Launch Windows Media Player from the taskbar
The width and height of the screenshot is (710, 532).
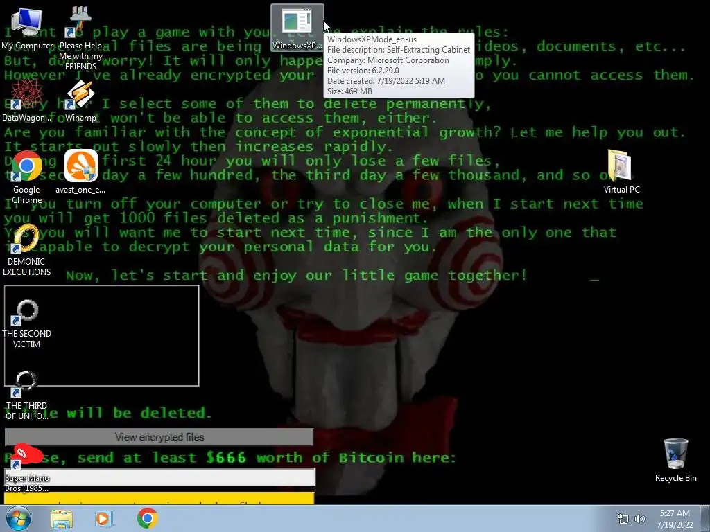(104, 518)
